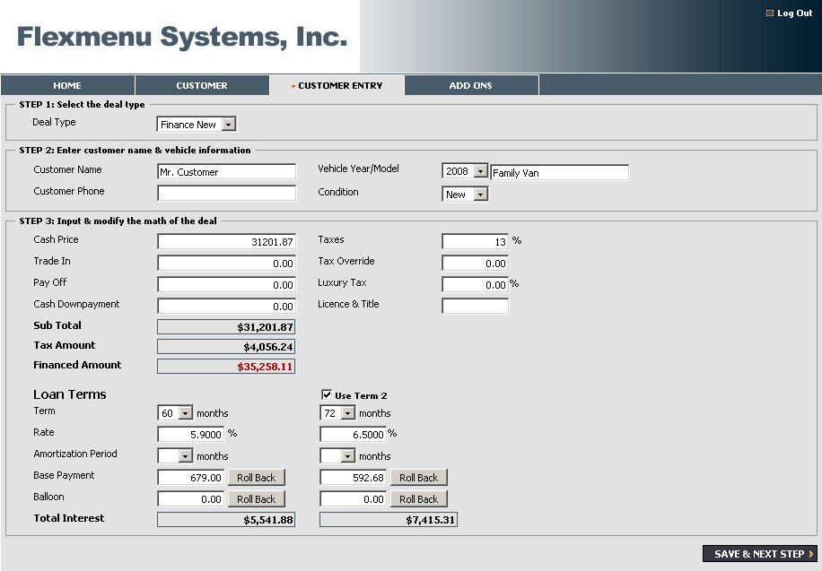This screenshot has height=571, width=822.
Task: Click the Flexmenu Systems, Inc. logo
Action: coord(182,37)
